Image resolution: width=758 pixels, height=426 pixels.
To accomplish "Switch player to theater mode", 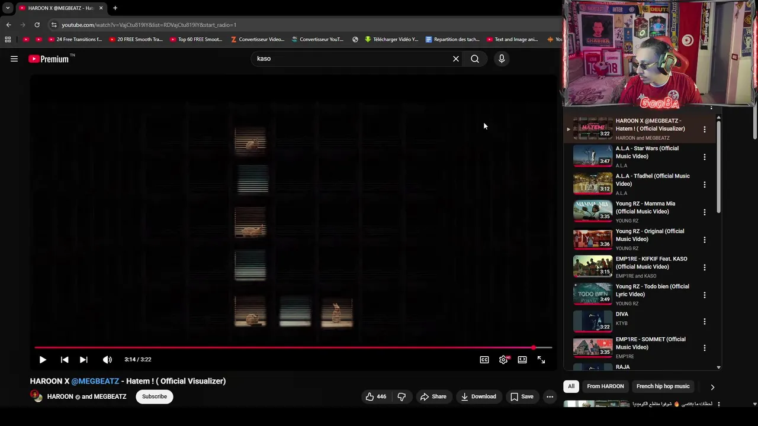I will (522, 360).
